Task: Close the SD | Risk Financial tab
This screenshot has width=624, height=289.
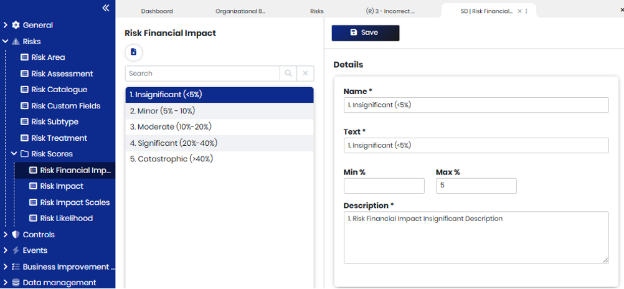Action: coord(519,11)
